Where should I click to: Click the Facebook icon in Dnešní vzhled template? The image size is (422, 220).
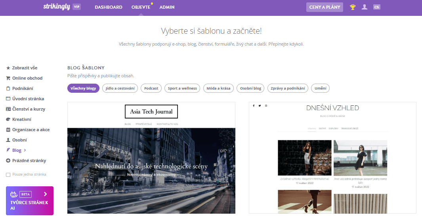tap(254, 106)
